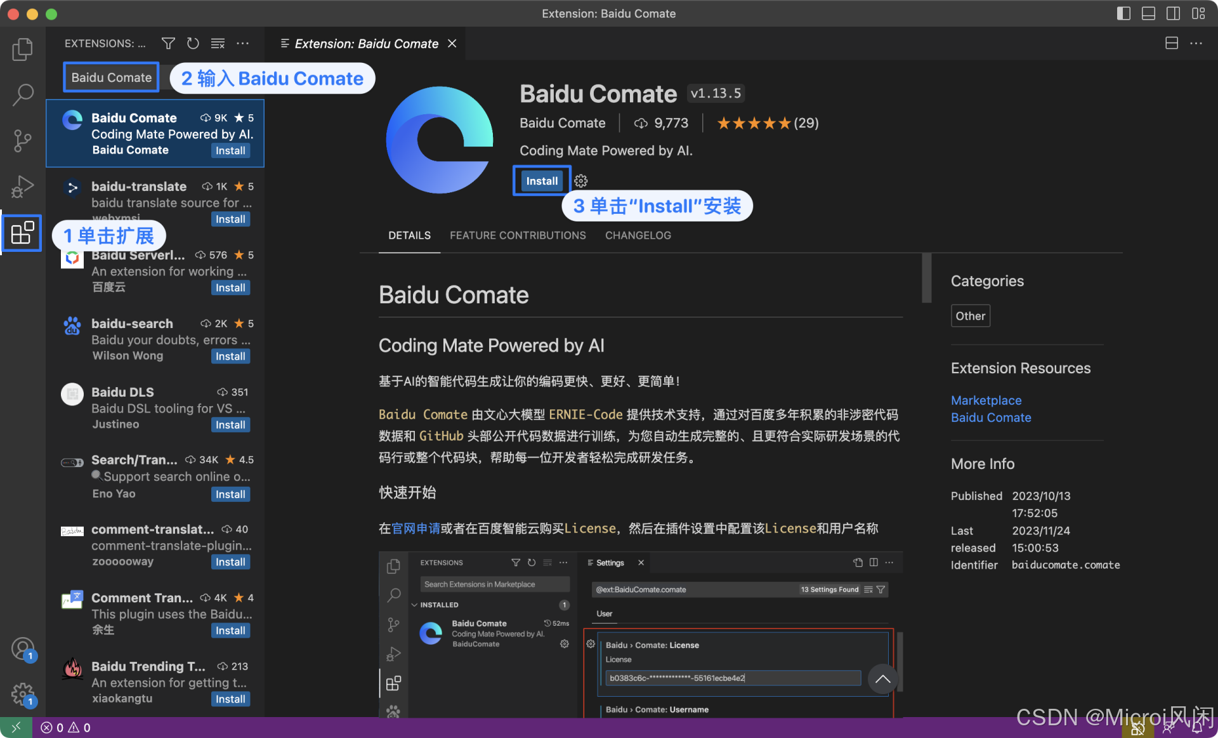Screen dimensions: 1218x738
Task: Click the Extensions icon in activity bar
Action: 22,233
